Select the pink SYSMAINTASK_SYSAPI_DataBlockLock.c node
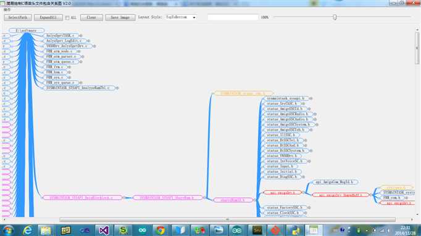 tap(82, 198)
